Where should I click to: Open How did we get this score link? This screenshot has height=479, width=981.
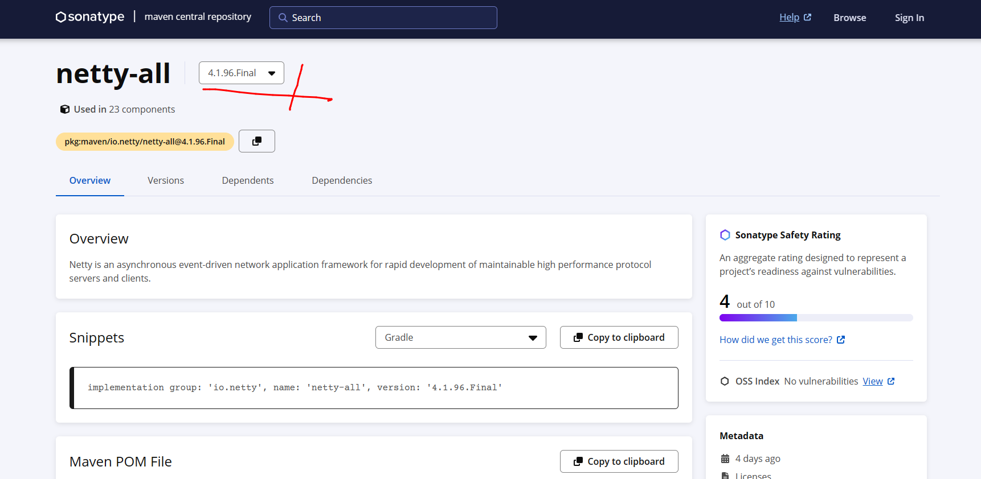click(776, 340)
